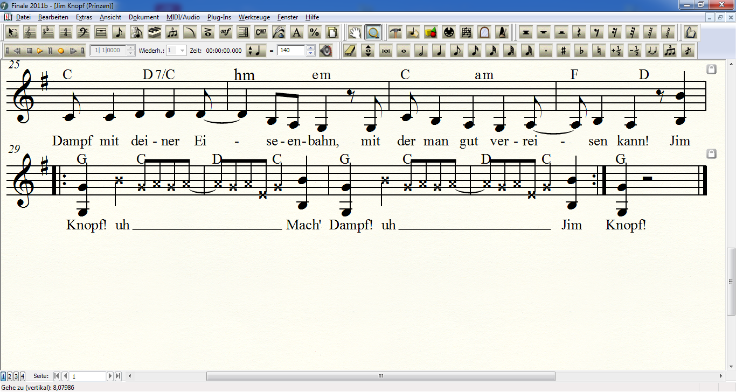Go to the next page arrow
Image resolution: width=736 pixels, height=392 pixels.
tap(110, 376)
